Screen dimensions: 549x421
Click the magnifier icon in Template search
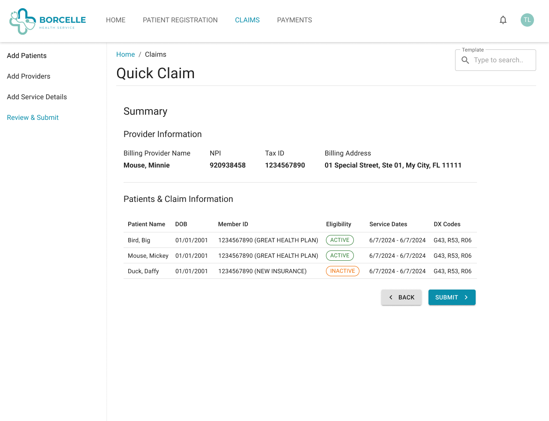click(x=465, y=60)
